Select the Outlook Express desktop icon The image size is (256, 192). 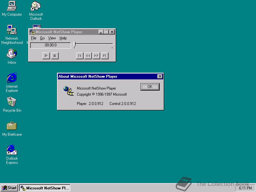tap(12, 154)
